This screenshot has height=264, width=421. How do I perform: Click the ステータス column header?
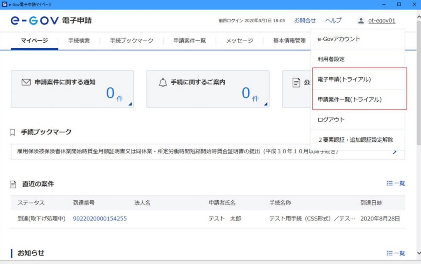click(x=31, y=203)
